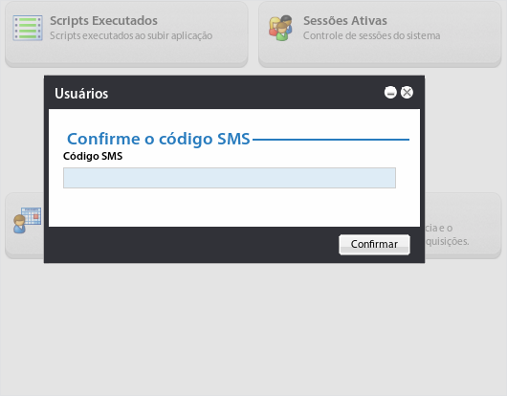Image resolution: width=507 pixels, height=396 pixels.
Task: Click the dark dialog footer left of Confirmar
Action: point(192,245)
